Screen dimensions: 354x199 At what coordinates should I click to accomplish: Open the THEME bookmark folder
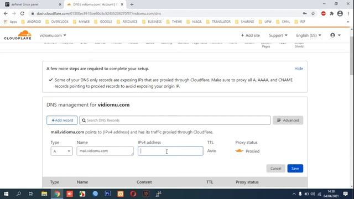point(174,22)
